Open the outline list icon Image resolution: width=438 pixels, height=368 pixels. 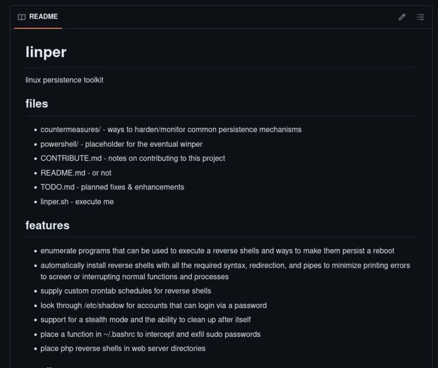(x=420, y=17)
